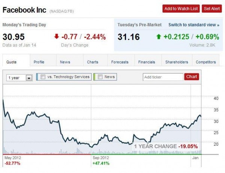Open the Charts tab
225x173 pixels.
(x=93, y=62)
